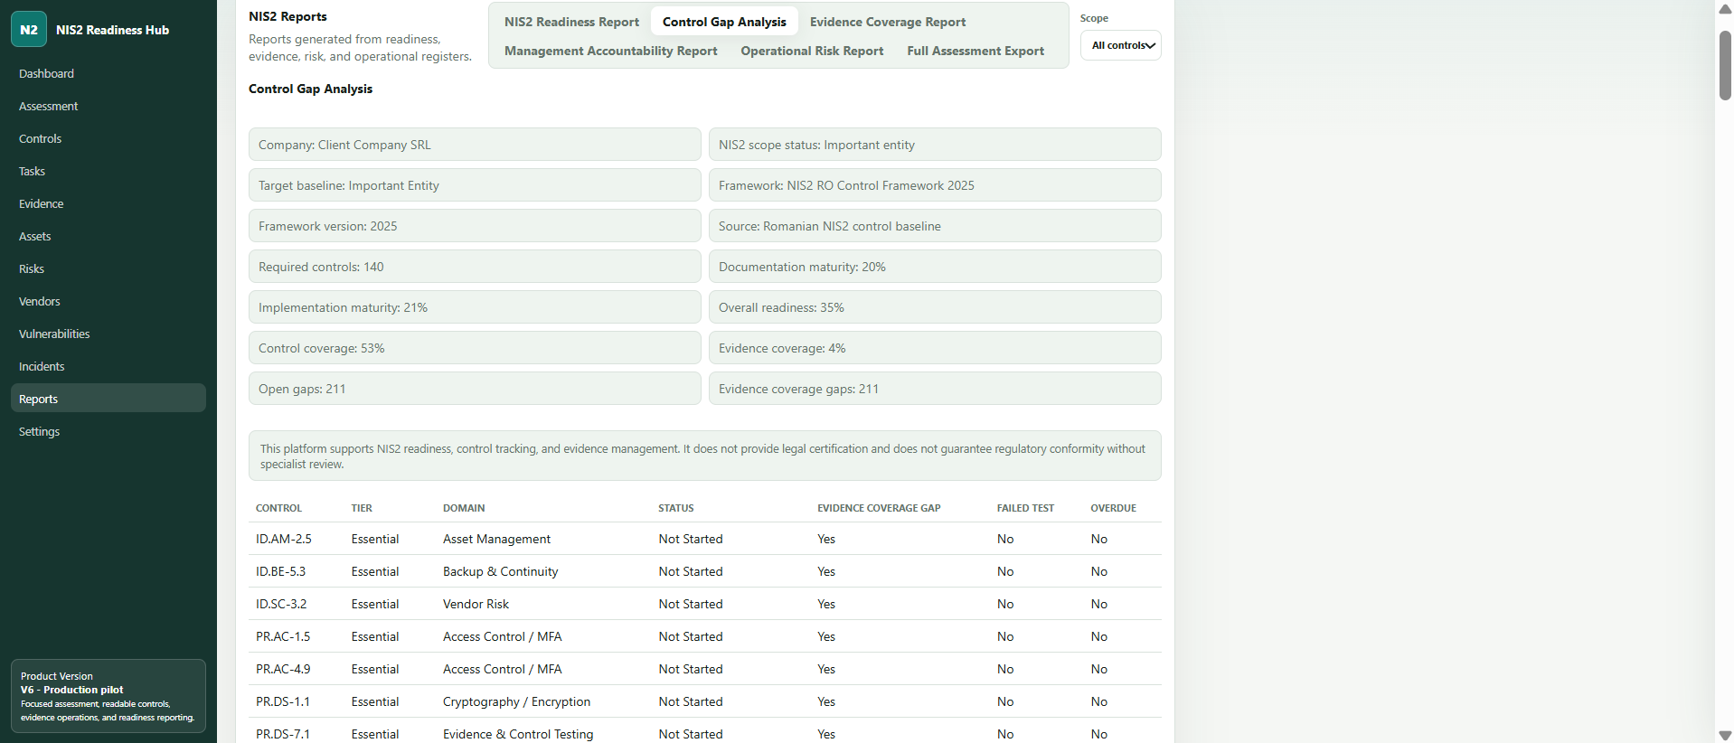Select control PR.DS-7.1 cell

[x=283, y=734]
